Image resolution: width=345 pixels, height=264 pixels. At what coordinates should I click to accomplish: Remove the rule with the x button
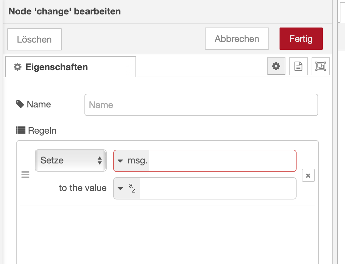click(308, 176)
